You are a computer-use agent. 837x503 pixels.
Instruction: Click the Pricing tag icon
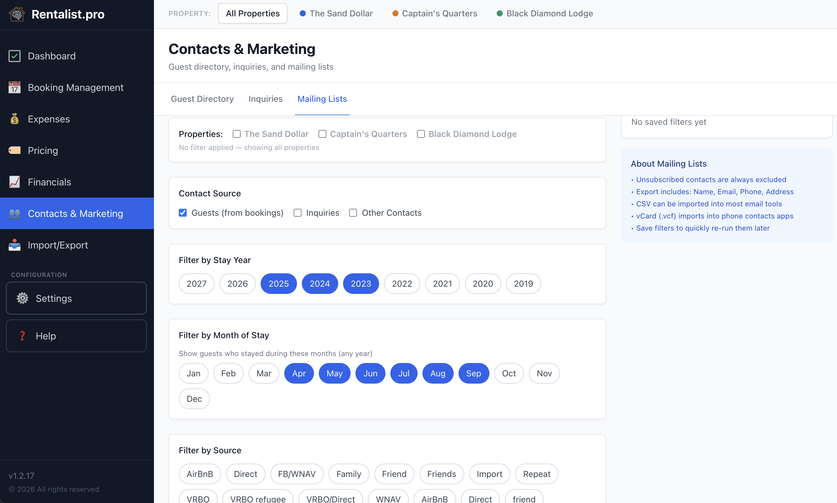tap(14, 150)
